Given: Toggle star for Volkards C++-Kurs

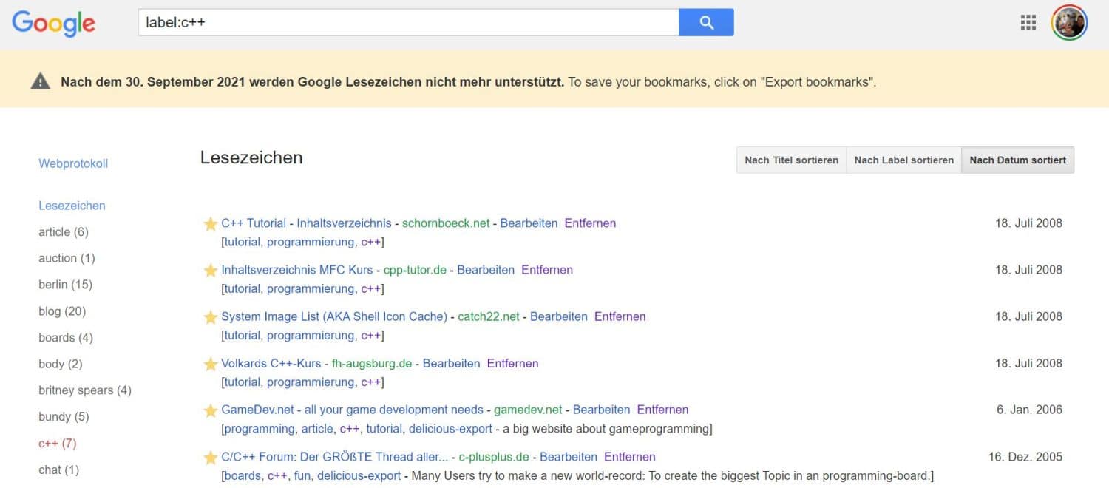Looking at the screenshot, I should tap(211, 364).
